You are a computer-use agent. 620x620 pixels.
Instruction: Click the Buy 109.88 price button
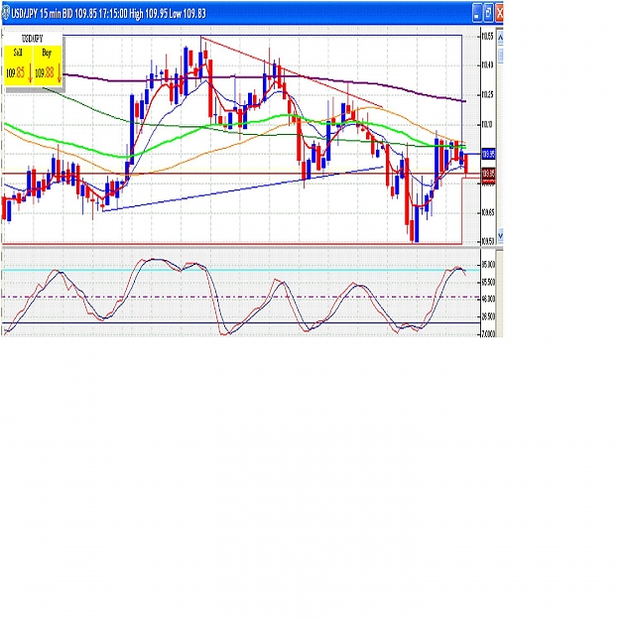pyautogui.click(x=48, y=65)
